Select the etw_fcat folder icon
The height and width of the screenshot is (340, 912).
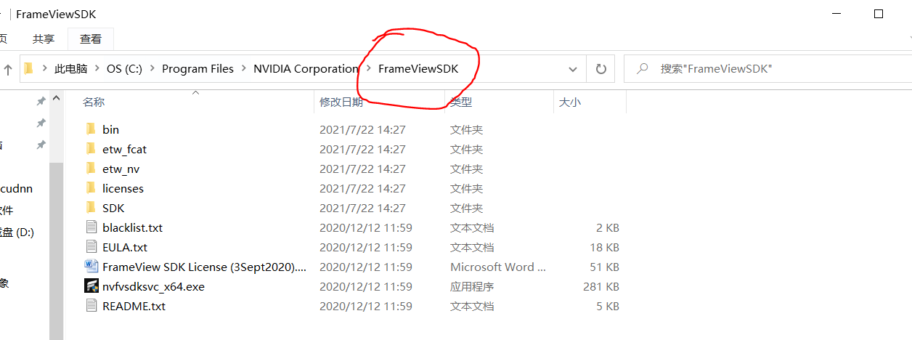click(x=91, y=149)
